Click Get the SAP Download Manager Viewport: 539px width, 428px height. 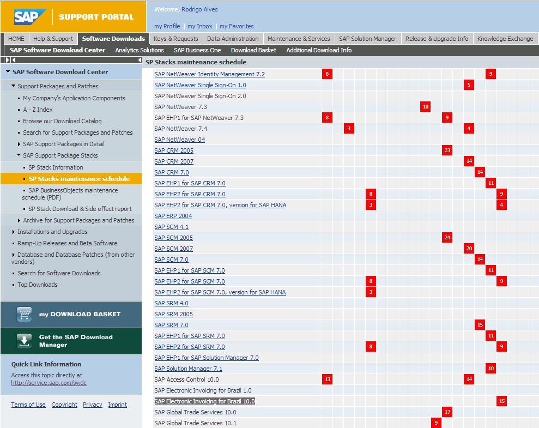point(71,341)
